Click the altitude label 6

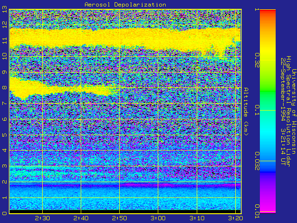click(5, 119)
